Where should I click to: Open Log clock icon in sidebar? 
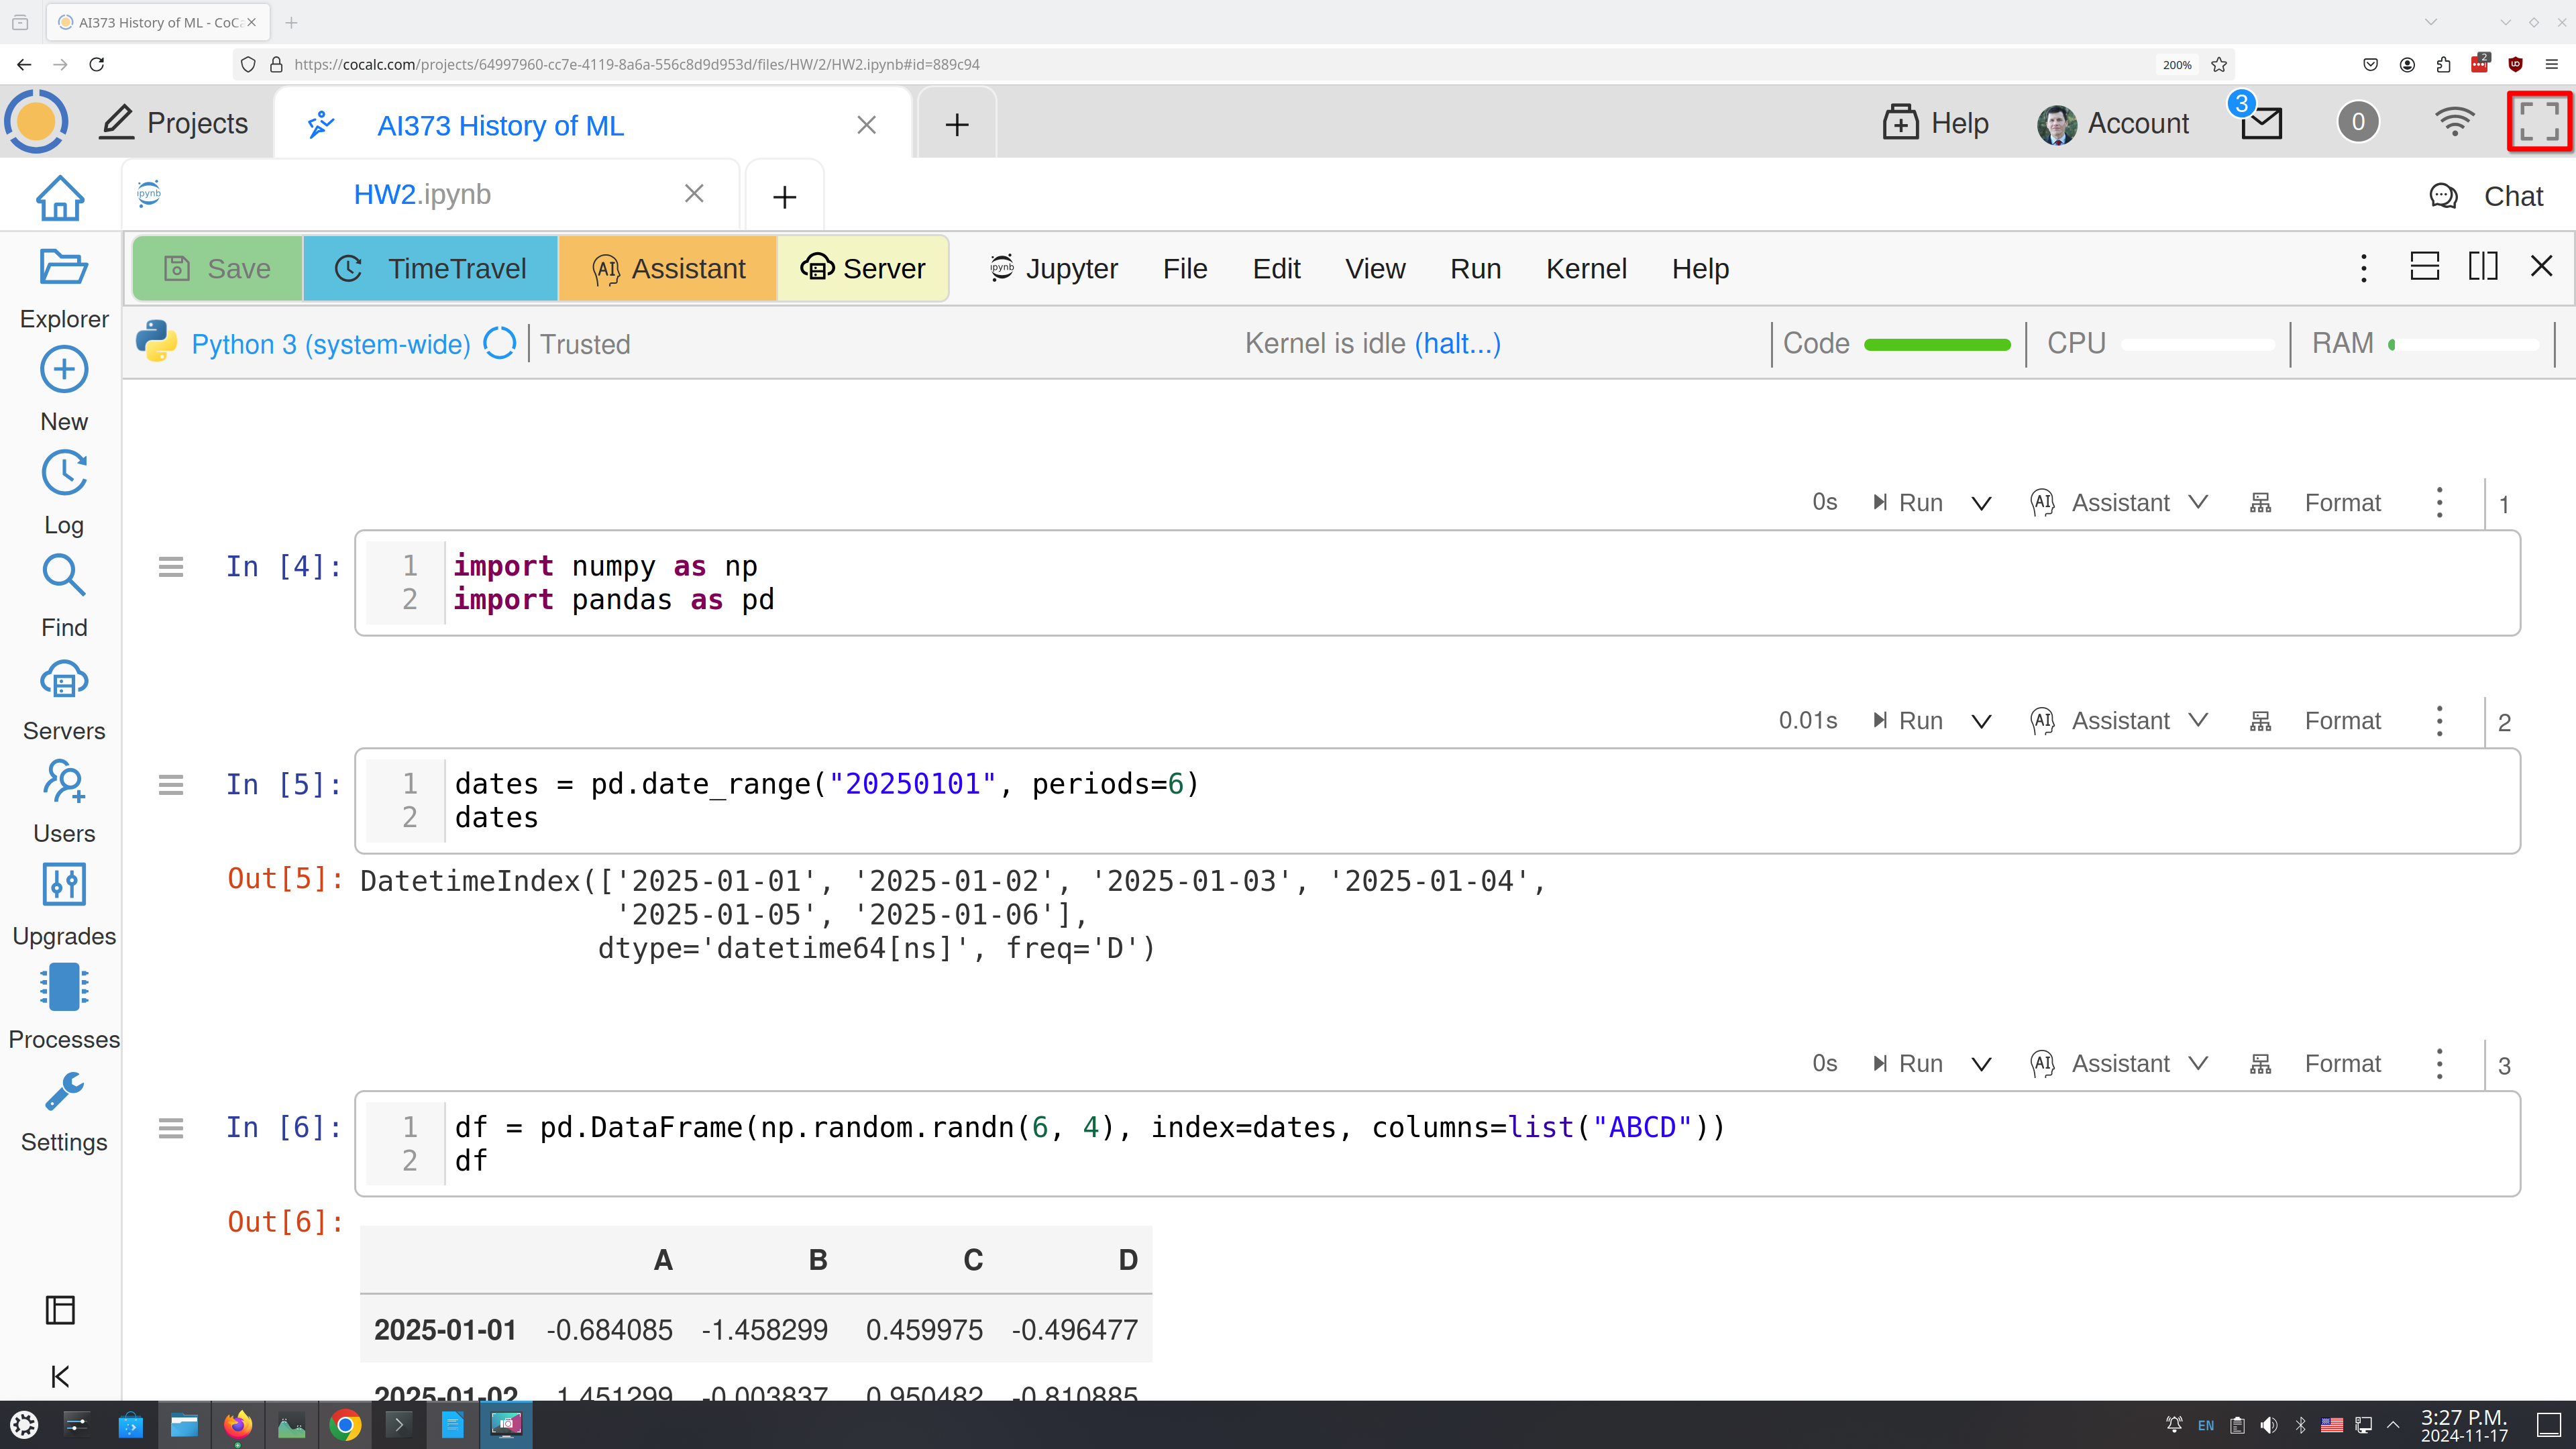(x=63, y=473)
